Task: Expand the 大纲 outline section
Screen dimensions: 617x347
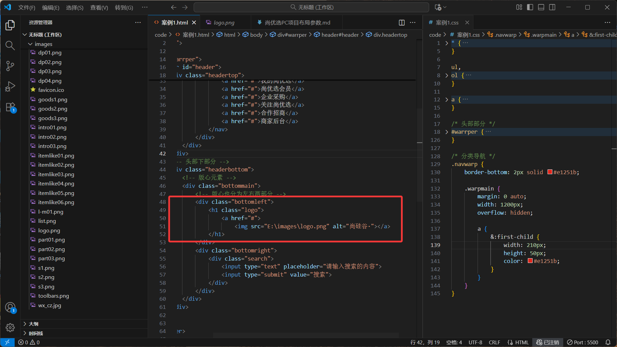Action: click(x=84, y=324)
